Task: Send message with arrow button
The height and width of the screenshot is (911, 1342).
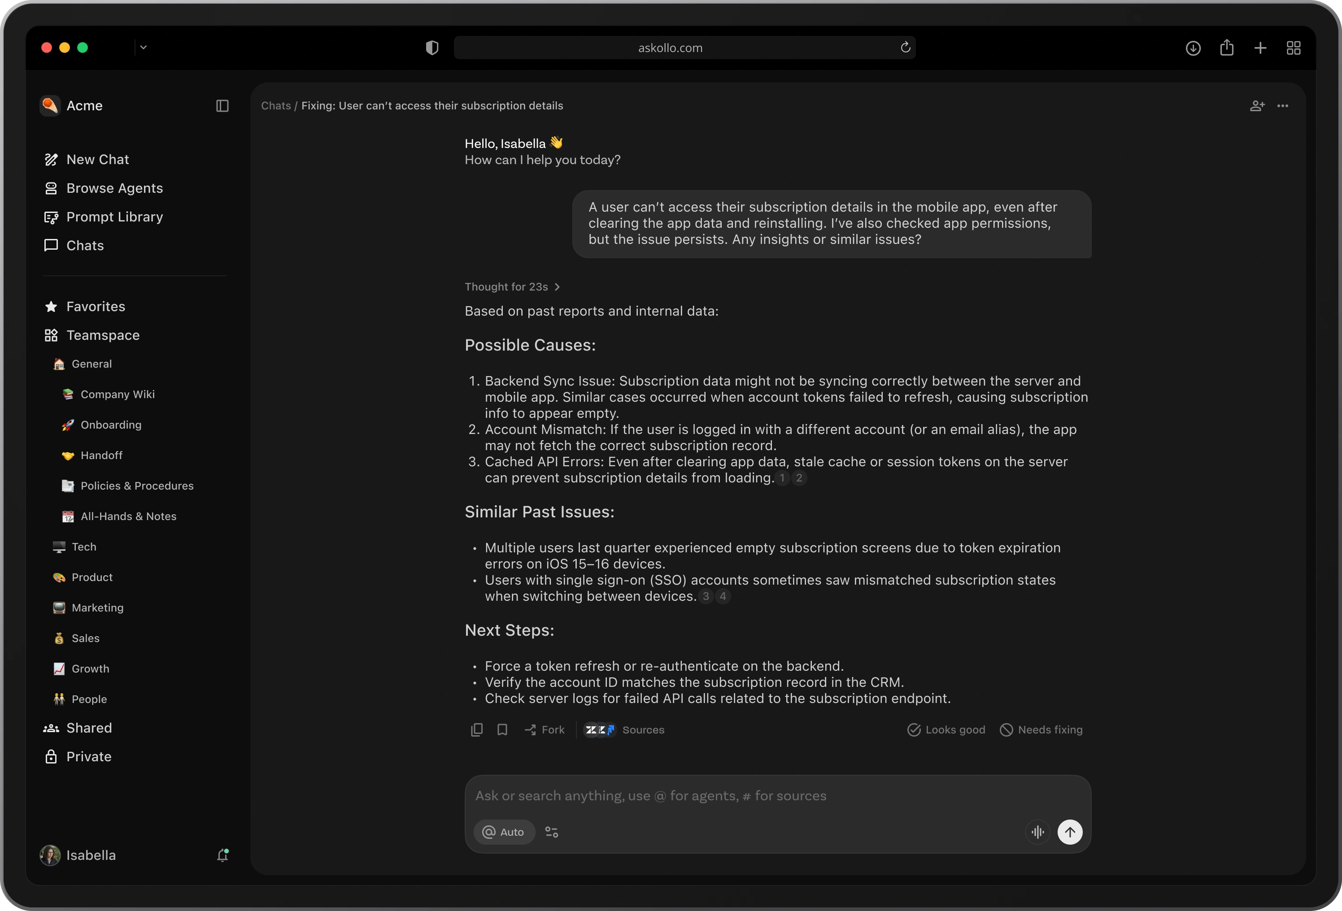Action: [x=1069, y=832]
